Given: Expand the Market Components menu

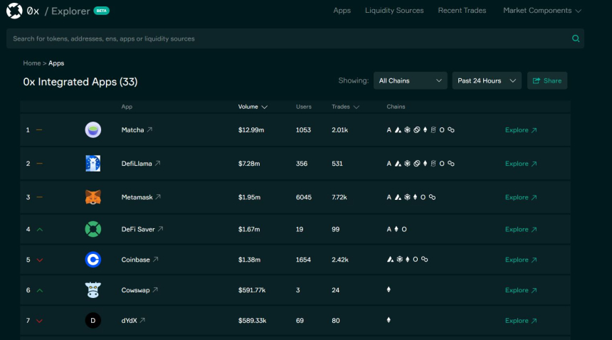Looking at the screenshot, I should 542,11.
